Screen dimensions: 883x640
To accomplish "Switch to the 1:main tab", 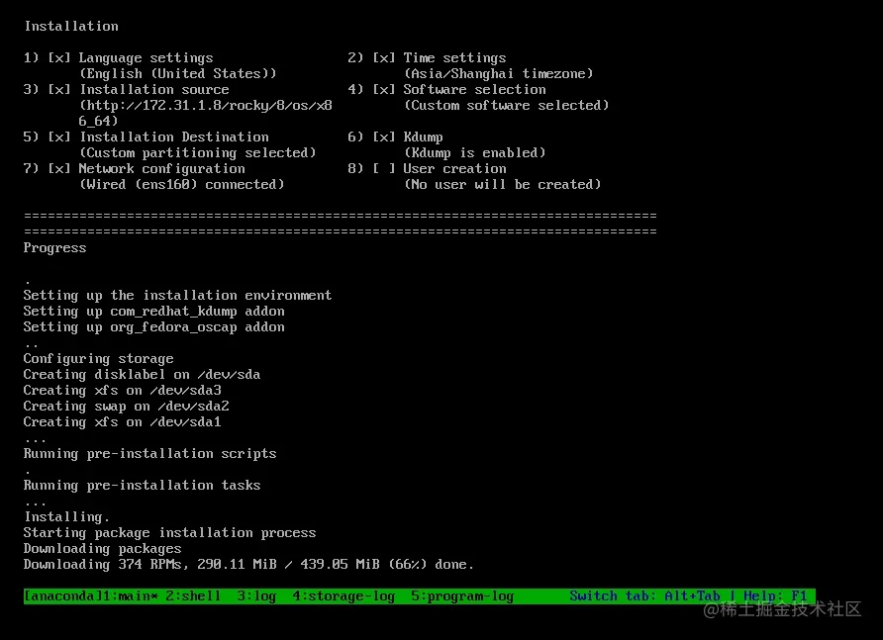I will click(x=132, y=596).
